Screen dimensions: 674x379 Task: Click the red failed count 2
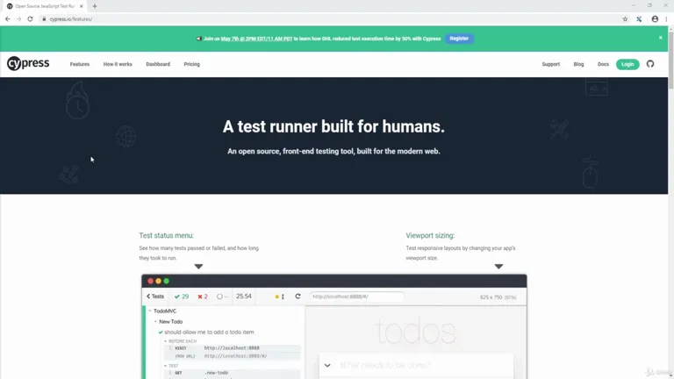[203, 297]
